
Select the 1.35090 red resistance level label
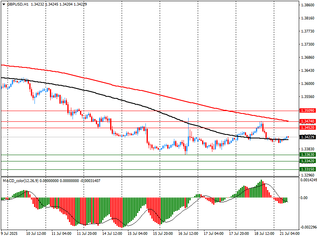coord(308,111)
